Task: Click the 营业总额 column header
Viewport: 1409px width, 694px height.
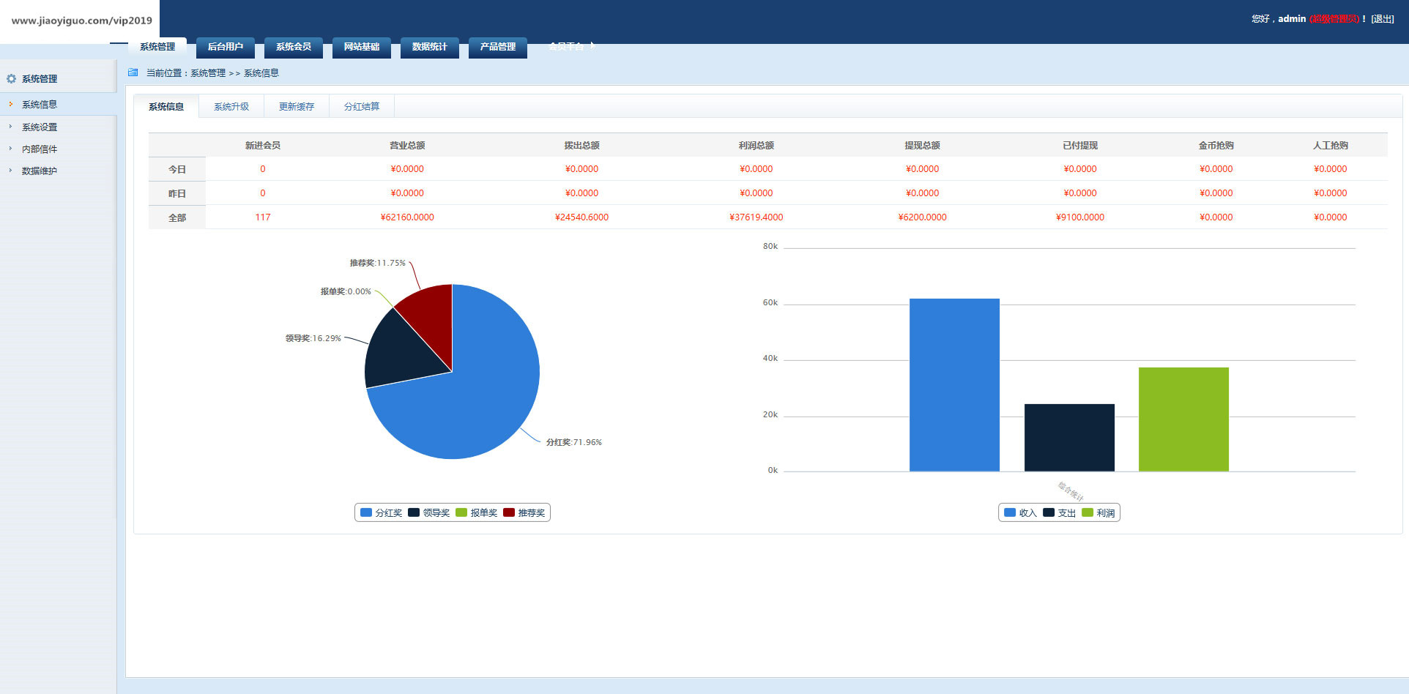Action: pos(407,146)
